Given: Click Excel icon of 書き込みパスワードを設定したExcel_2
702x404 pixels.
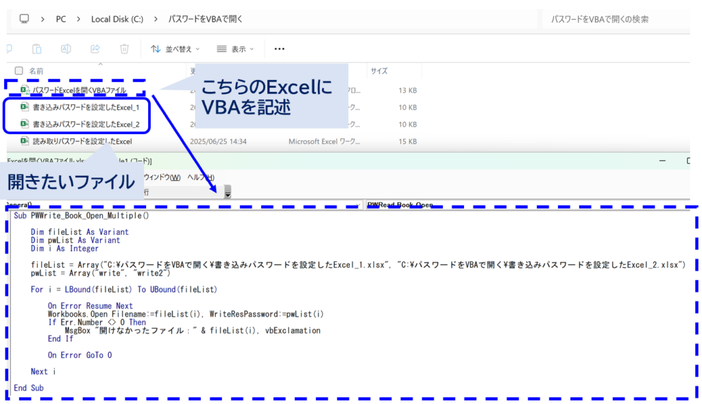Looking at the screenshot, I should (x=25, y=124).
